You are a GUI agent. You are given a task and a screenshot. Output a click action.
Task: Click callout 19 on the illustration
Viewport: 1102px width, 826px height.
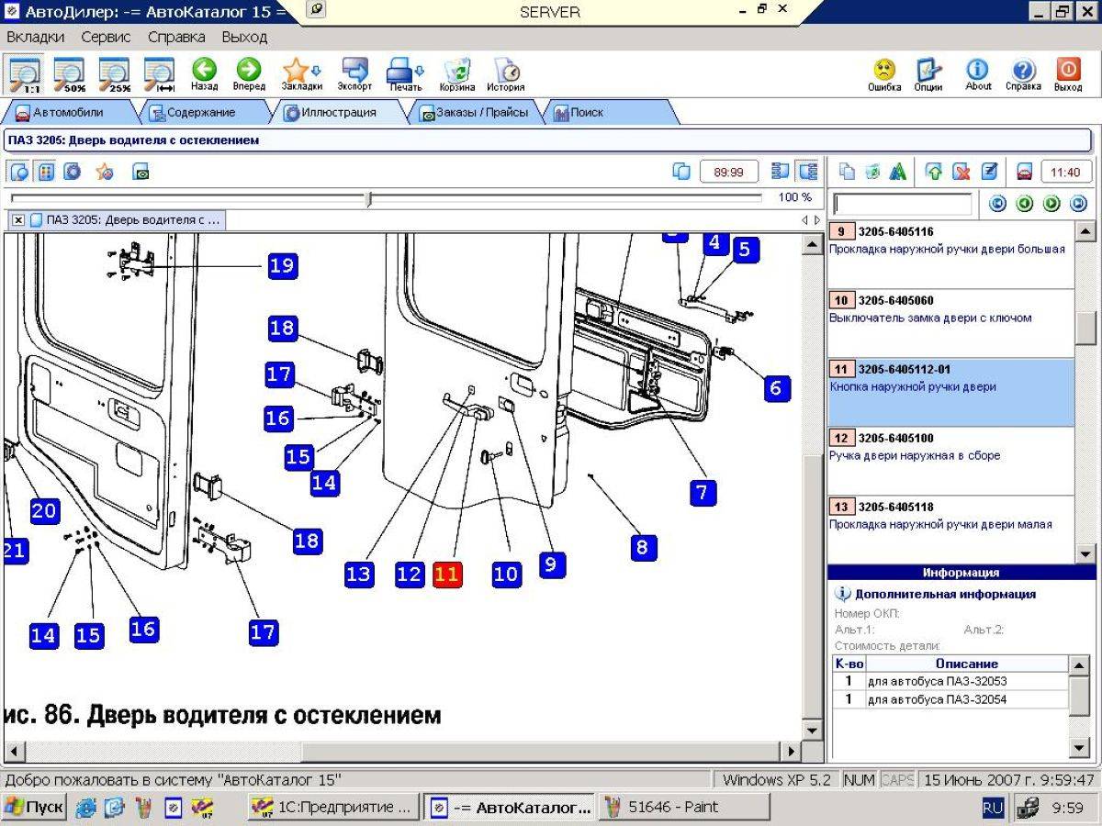282,266
